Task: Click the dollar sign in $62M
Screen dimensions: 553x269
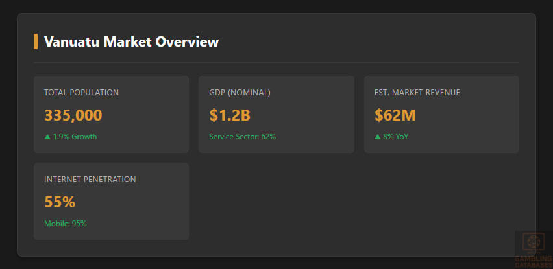Action: [x=379, y=115]
